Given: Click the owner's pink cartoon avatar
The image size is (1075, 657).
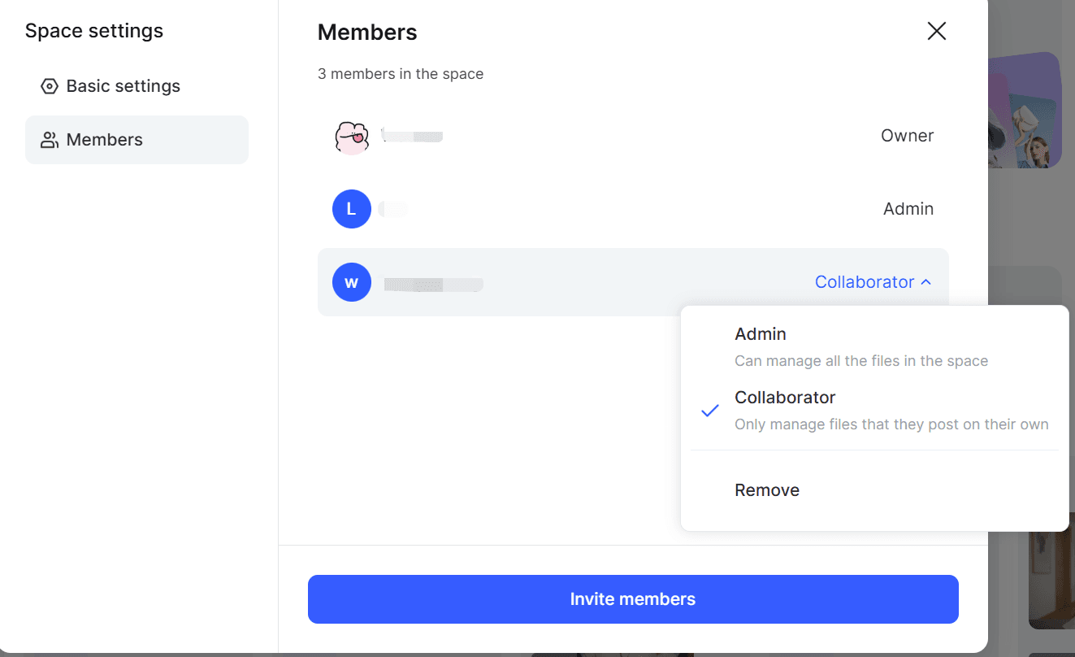Looking at the screenshot, I should tap(352, 137).
